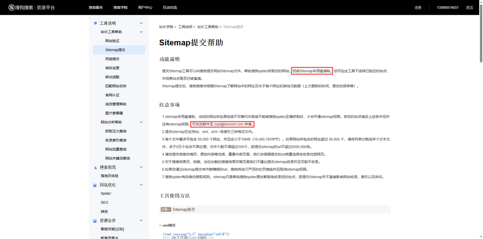The width and height of the screenshot is (483, 239).
Task: Click the scrollbar up arrow
Action: pyautogui.click(x=480, y=2)
